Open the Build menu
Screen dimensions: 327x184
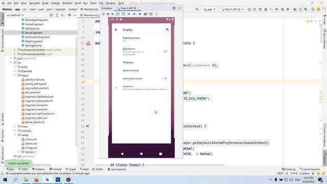click(78, 3)
